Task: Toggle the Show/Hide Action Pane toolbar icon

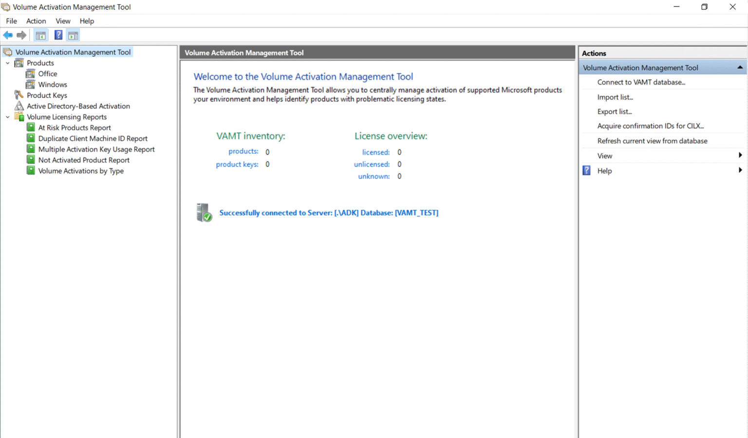Action: [x=73, y=35]
